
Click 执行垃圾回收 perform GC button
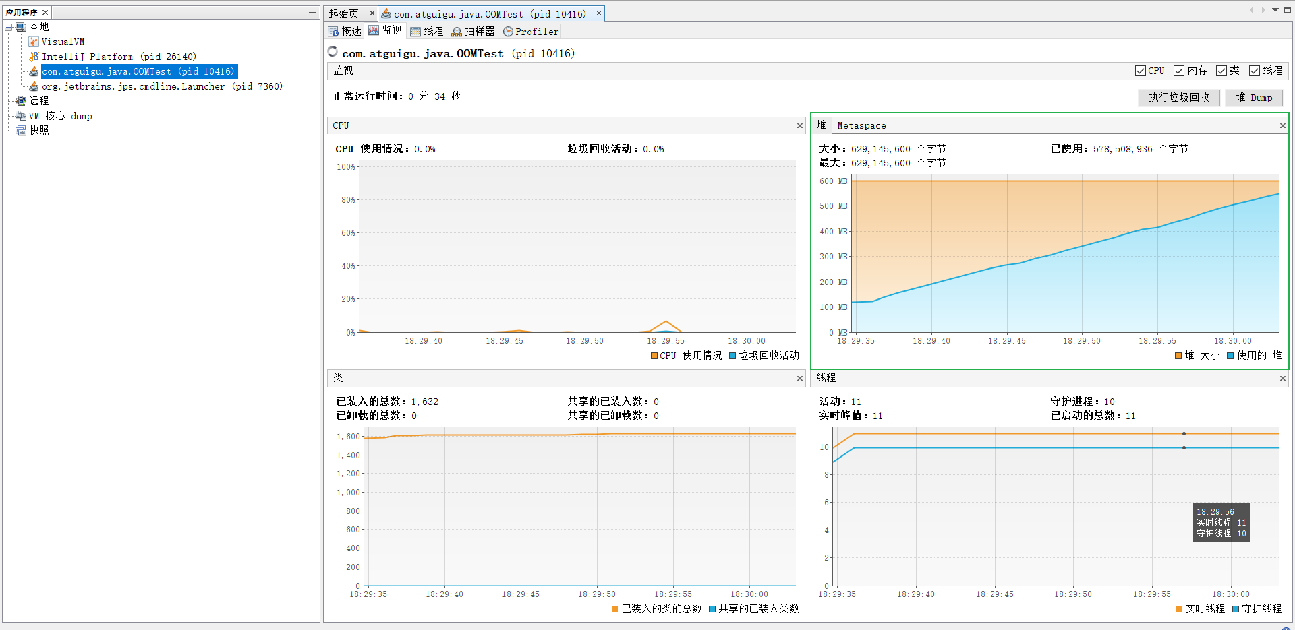point(1179,98)
